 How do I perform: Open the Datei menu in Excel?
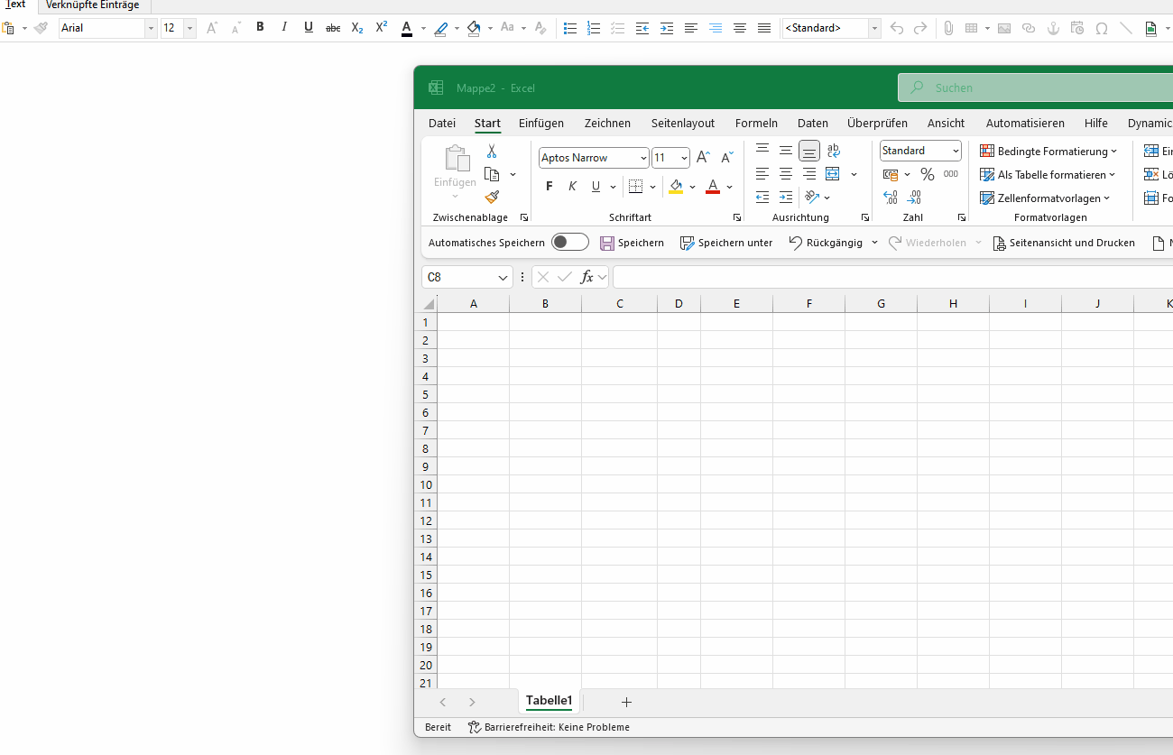pos(442,123)
